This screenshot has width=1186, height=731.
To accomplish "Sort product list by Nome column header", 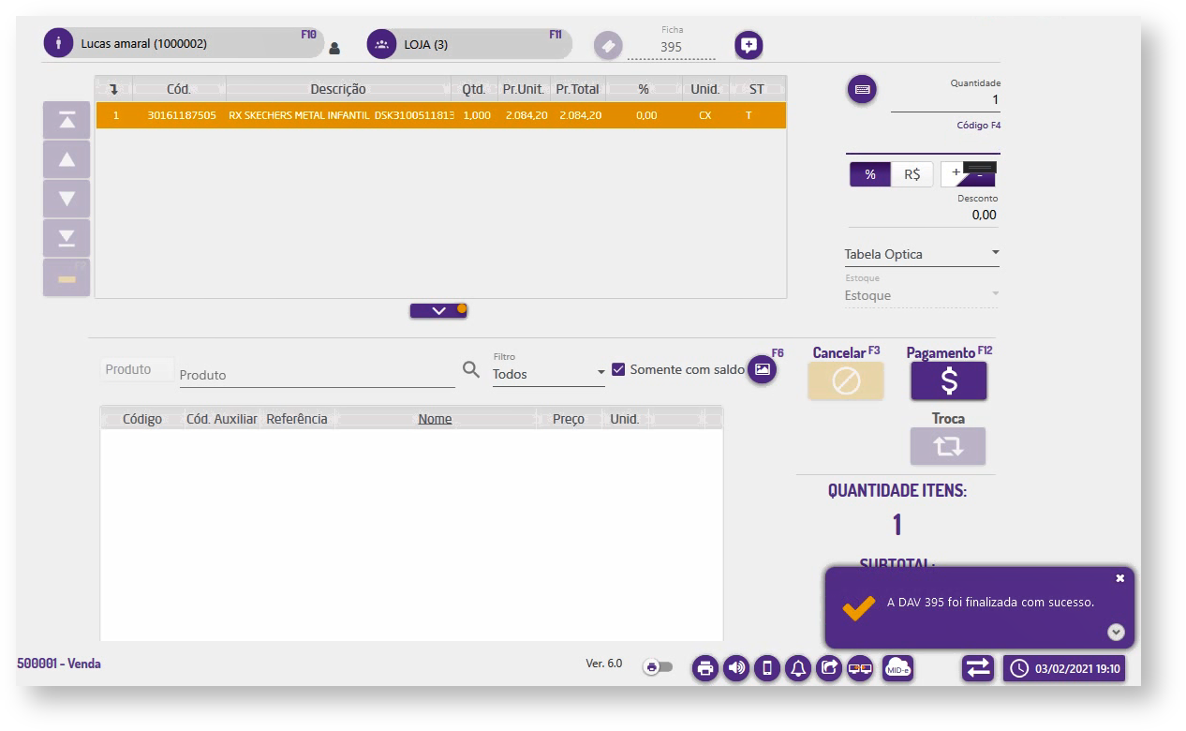I will coord(435,419).
